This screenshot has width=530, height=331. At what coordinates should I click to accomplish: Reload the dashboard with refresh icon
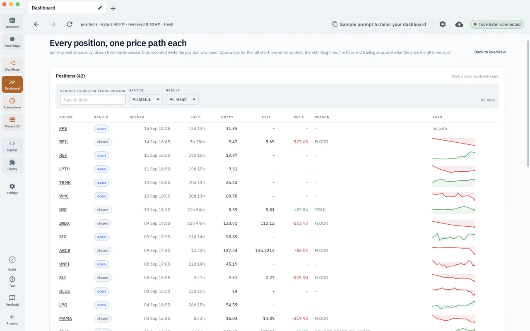point(70,24)
